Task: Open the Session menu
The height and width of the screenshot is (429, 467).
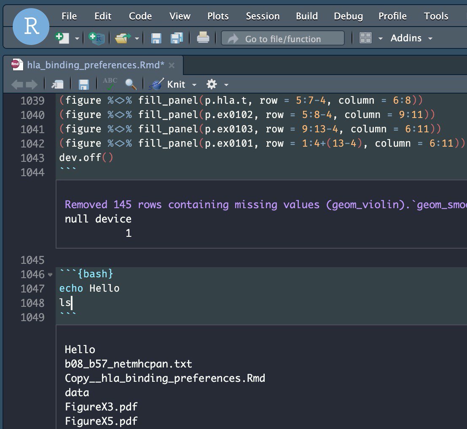Action: (263, 16)
